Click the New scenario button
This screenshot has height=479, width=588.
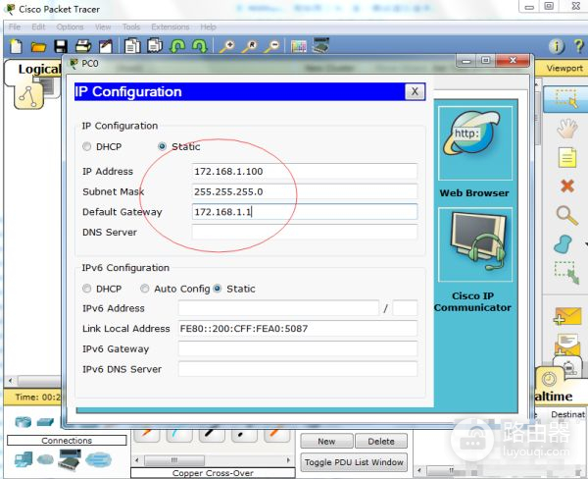[x=326, y=442]
